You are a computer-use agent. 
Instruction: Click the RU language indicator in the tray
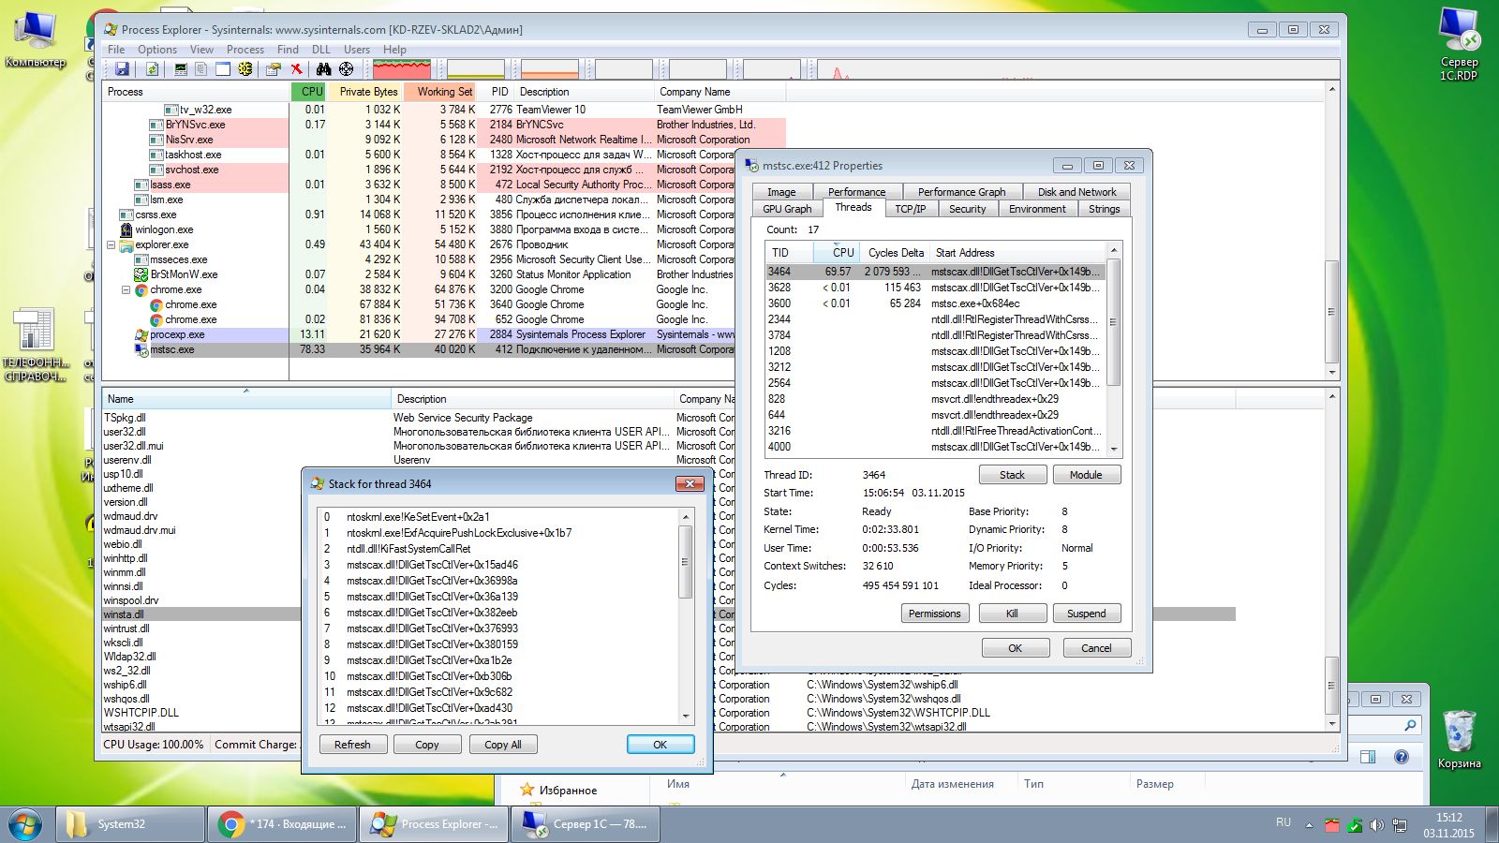click(1284, 822)
